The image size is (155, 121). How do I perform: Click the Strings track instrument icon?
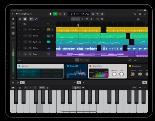click(x=49, y=48)
